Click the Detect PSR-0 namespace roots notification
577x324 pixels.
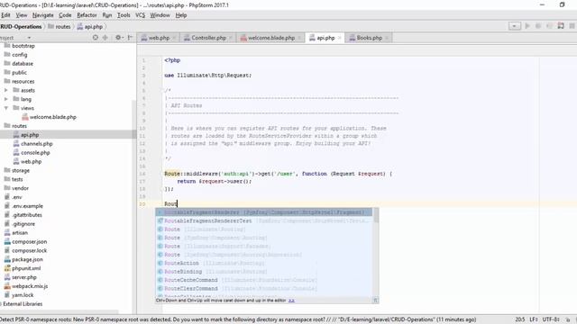(238, 319)
